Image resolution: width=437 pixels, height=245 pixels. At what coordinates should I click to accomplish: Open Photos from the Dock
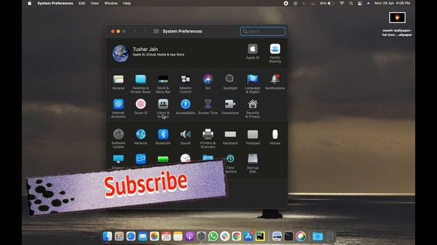154,236
